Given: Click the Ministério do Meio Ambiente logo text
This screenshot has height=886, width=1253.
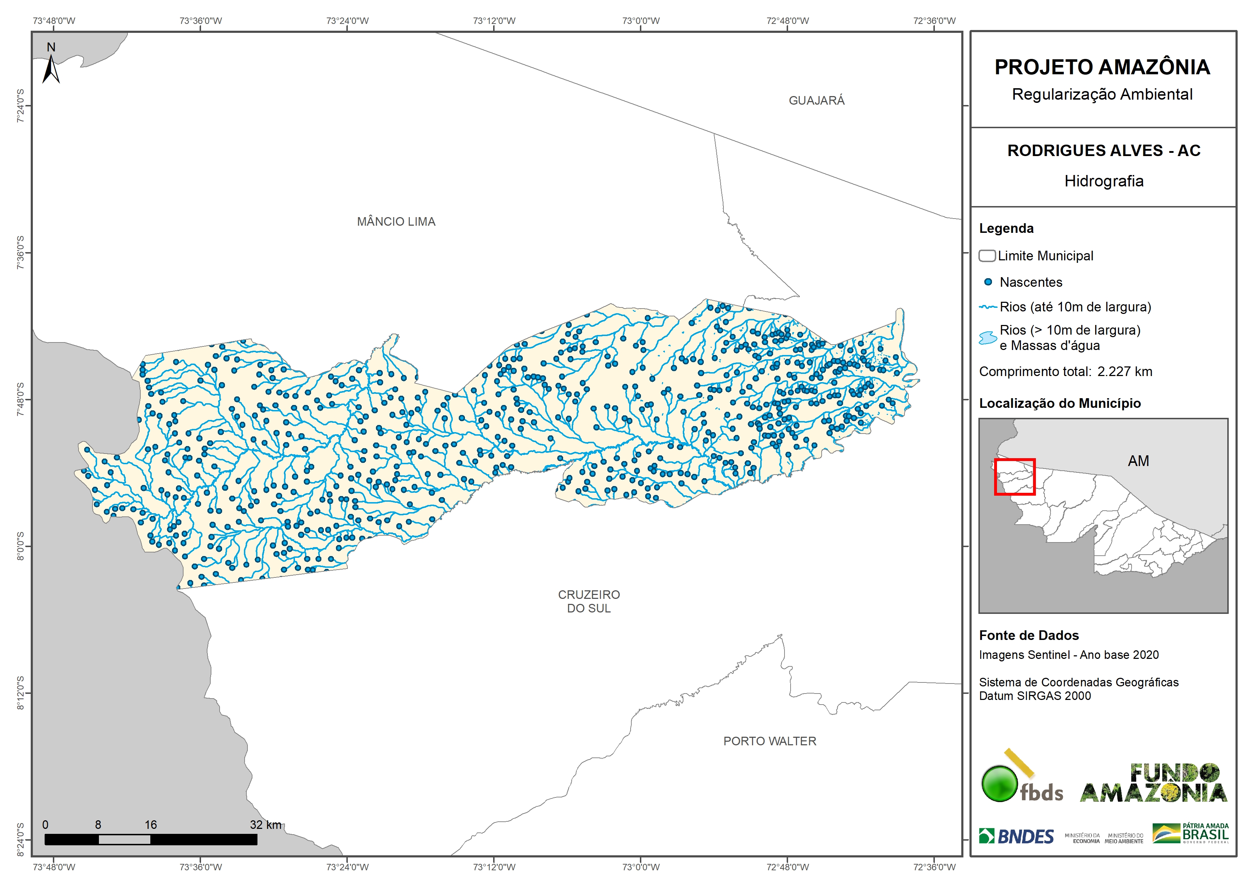Looking at the screenshot, I should tap(1124, 839).
